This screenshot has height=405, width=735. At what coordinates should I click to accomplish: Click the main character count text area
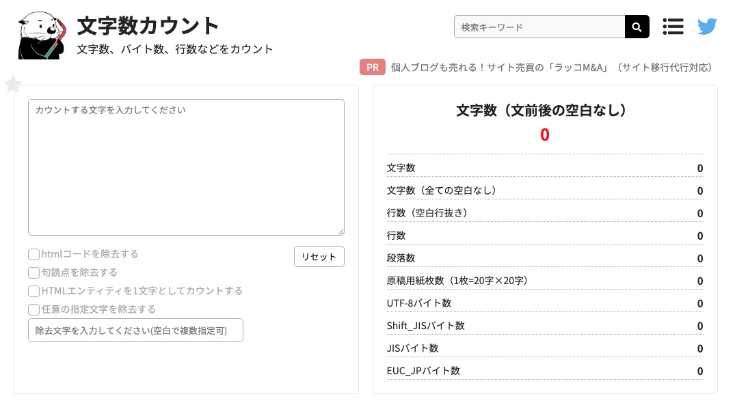coord(186,167)
